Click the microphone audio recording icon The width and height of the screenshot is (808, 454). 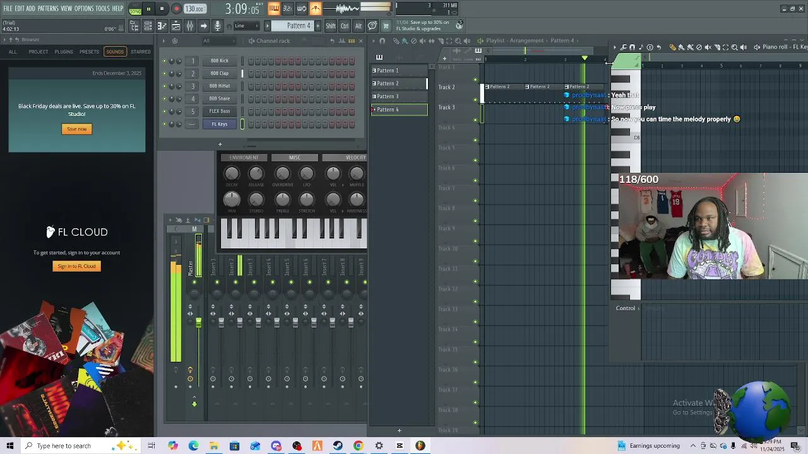coord(217,26)
